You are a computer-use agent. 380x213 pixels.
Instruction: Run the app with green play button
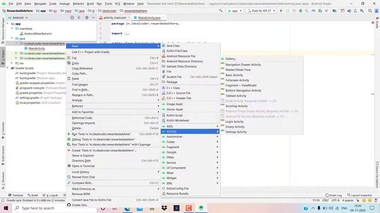click(281, 11)
